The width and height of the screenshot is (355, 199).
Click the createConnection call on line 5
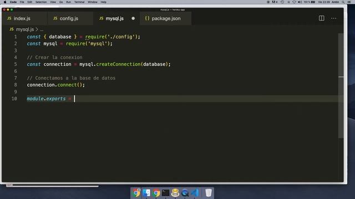click(x=118, y=64)
